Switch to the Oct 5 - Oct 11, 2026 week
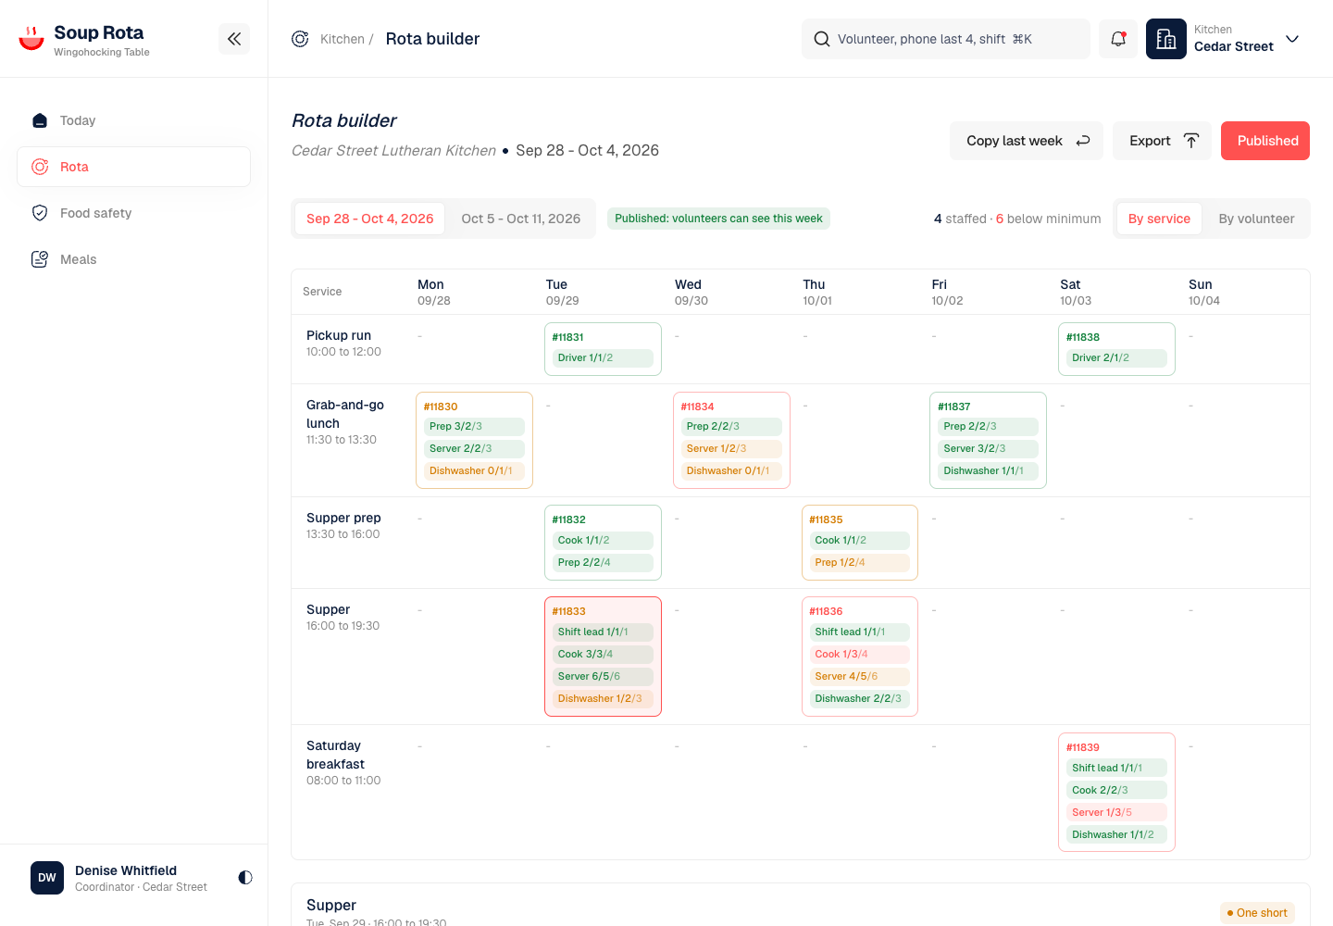Viewport: 1333px width, 926px height. tap(521, 219)
